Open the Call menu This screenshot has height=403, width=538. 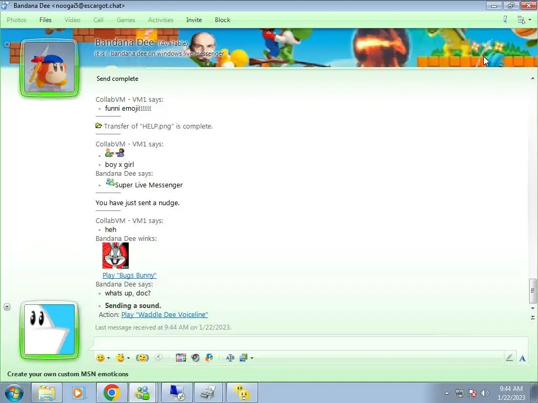point(98,20)
